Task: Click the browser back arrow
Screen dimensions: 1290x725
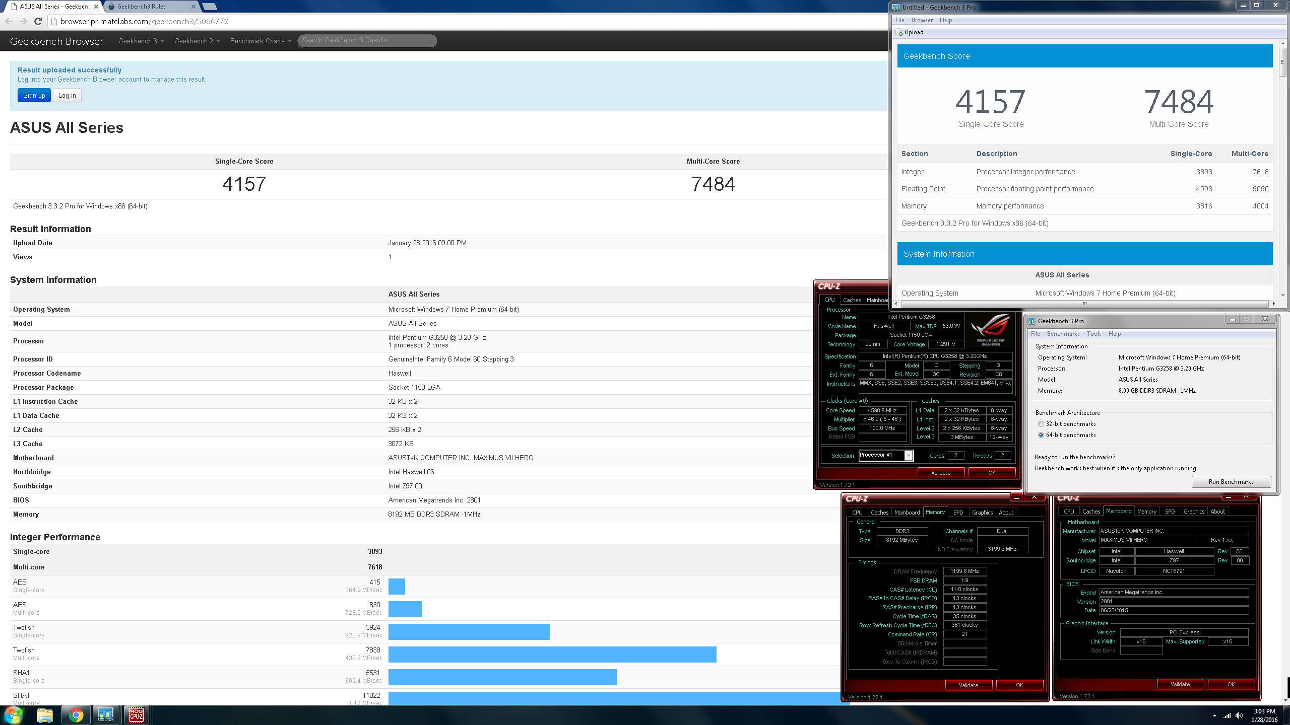Action: [x=9, y=21]
